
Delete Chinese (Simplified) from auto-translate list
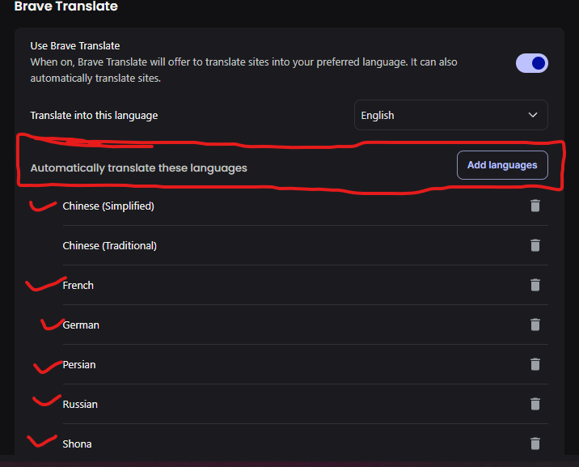tap(535, 206)
